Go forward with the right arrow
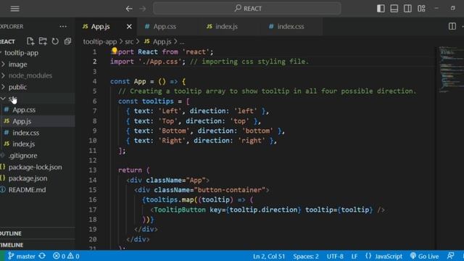This screenshot has height=261, width=464. (143, 9)
